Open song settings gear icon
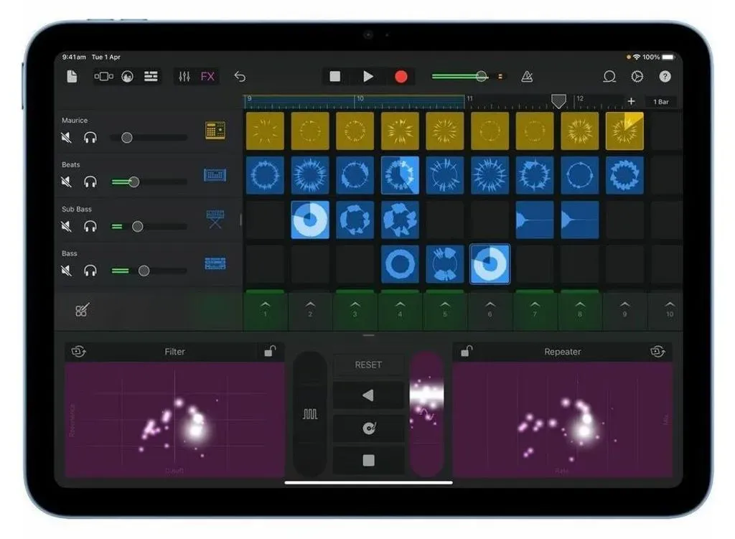Image resolution: width=735 pixels, height=539 pixels. coord(637,76)
